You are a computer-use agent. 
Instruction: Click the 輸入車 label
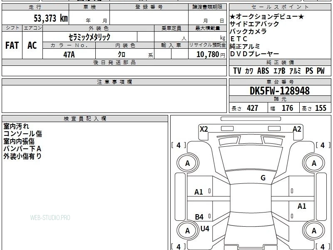pyautogui.click(x=171, y=45)
